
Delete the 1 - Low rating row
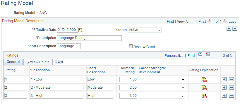point(232,79)
